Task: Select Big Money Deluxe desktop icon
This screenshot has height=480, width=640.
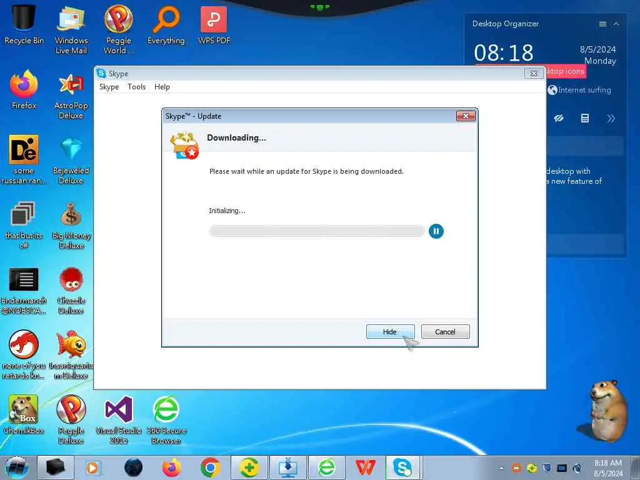Action: coord(71,225)
